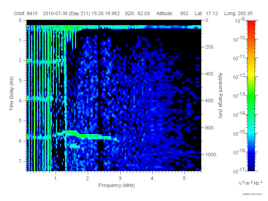Image resolution: width=268 pixels, height=201 pixels.
Task: Click the short green echo below the main trace
Action: click(75, 146)
